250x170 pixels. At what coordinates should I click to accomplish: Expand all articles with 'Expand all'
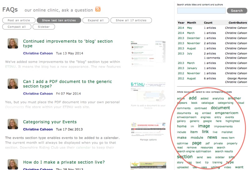click(x=96, y=20)
